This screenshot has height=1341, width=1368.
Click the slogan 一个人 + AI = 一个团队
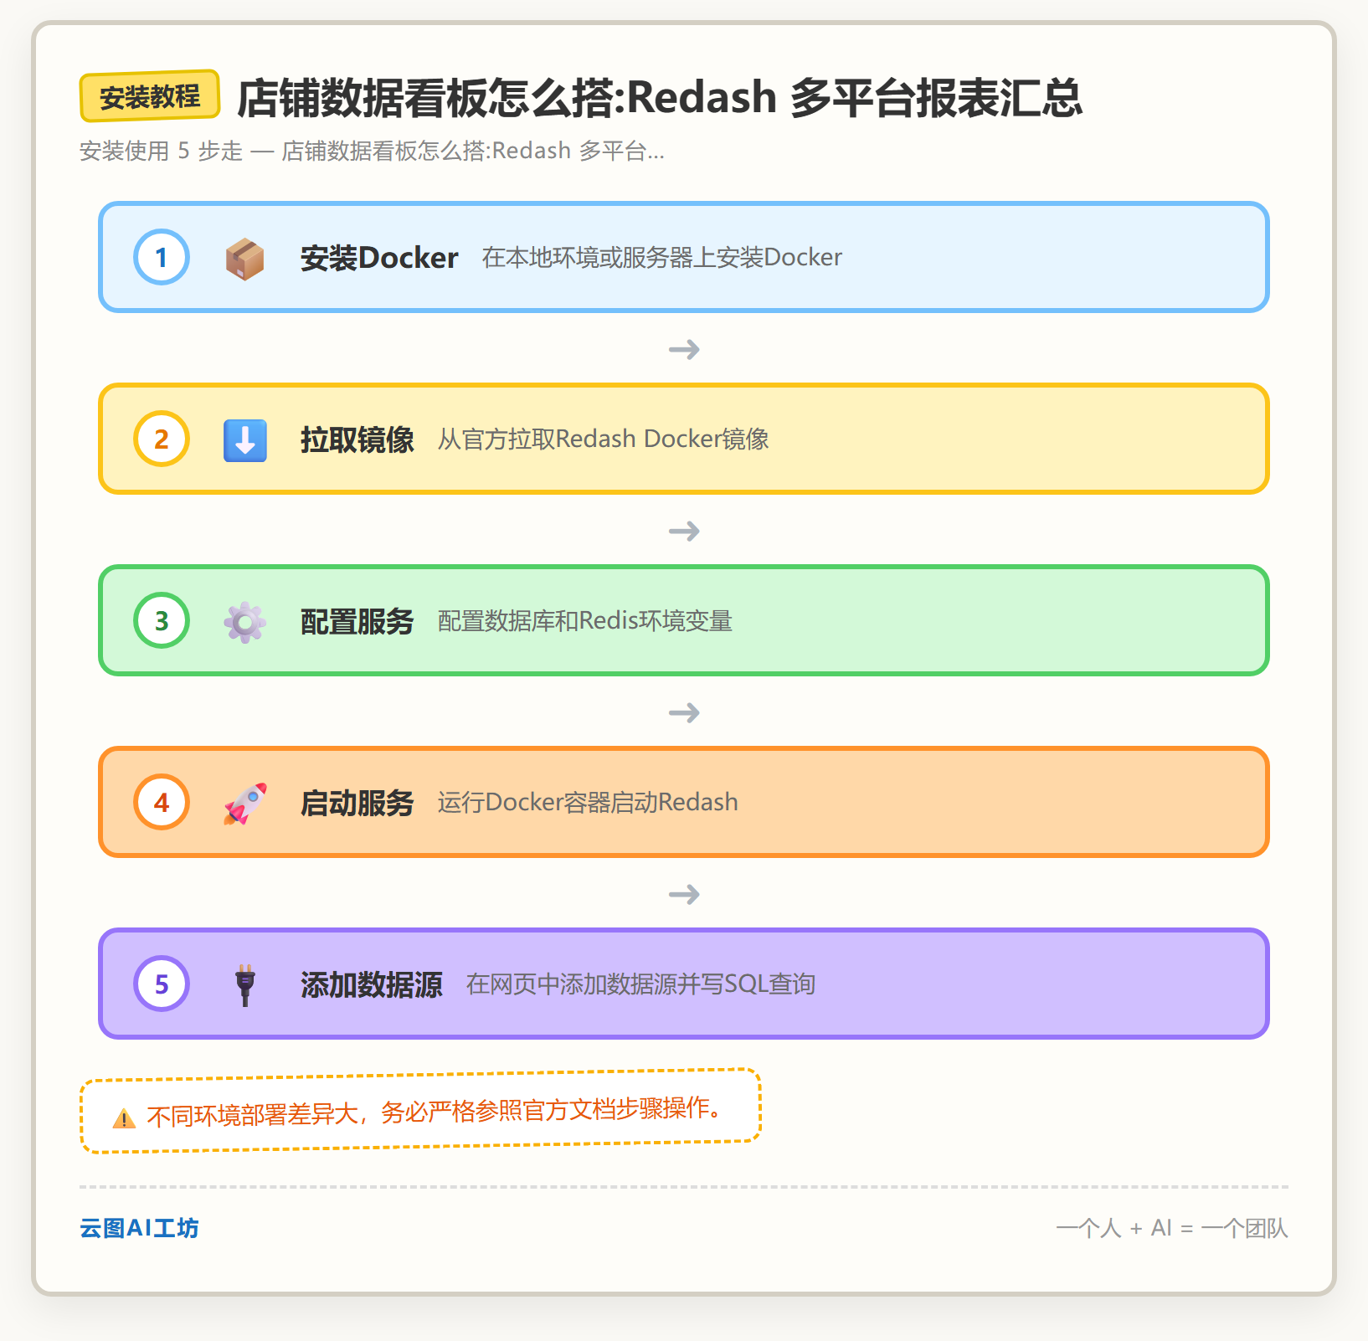point(1172,1228)
